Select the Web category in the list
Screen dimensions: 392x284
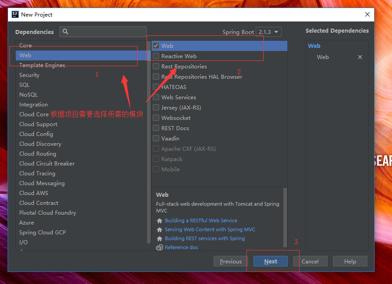coord(81,55)
